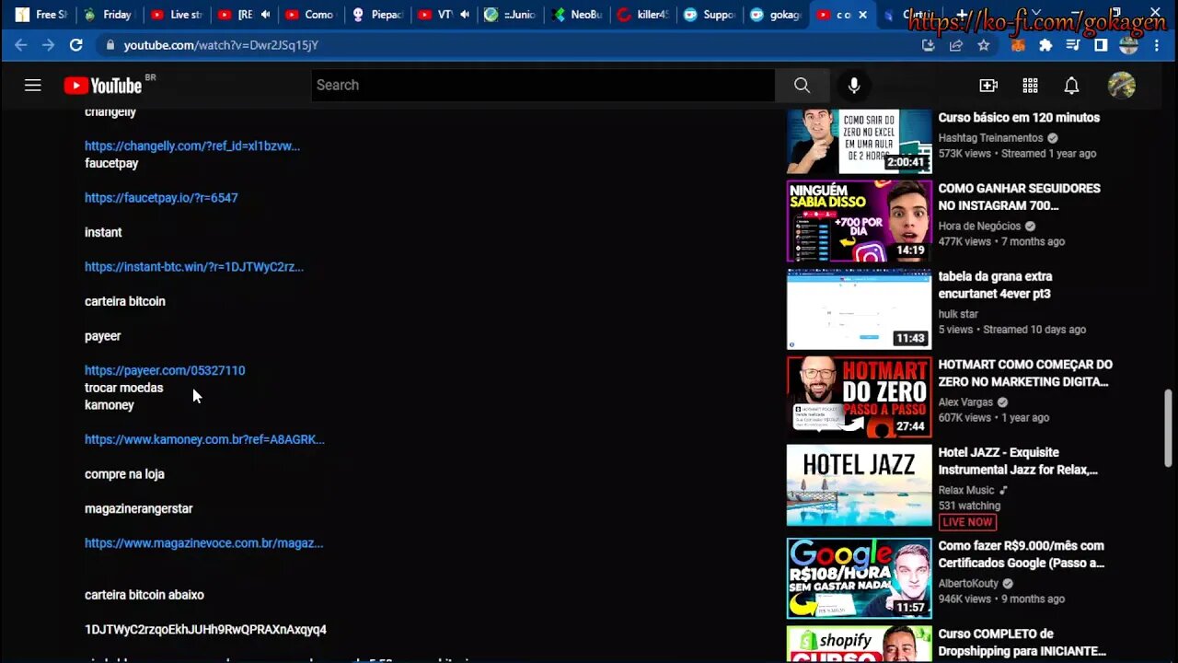This screenshot has width=1178, height=663.
Task: Open 'Curso básico em 120 minutos' title
Action: [x=1019, y=118]
